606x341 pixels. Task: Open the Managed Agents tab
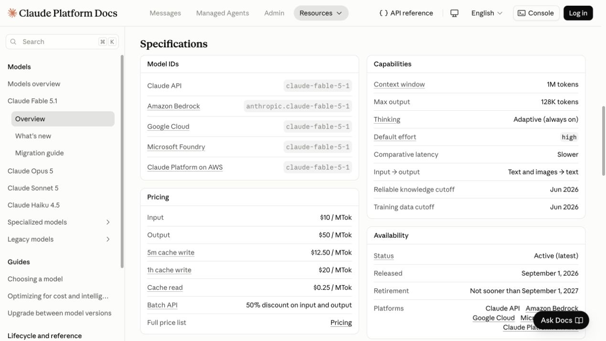pyautogui.click(x=223, y=13)
